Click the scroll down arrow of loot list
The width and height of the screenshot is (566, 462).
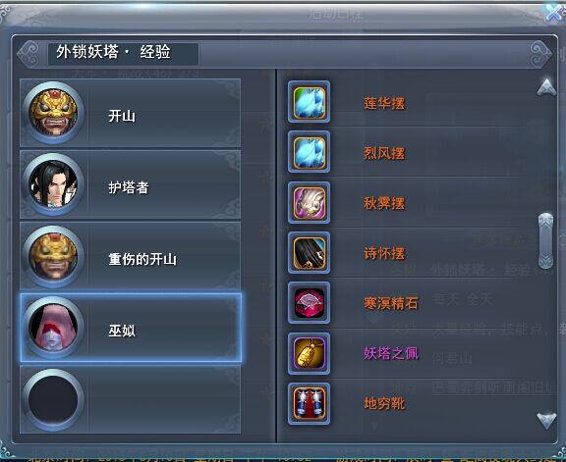coord(546,420)
